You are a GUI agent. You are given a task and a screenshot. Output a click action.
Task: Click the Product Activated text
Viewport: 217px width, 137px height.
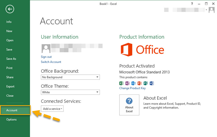(x=137, y=66)
